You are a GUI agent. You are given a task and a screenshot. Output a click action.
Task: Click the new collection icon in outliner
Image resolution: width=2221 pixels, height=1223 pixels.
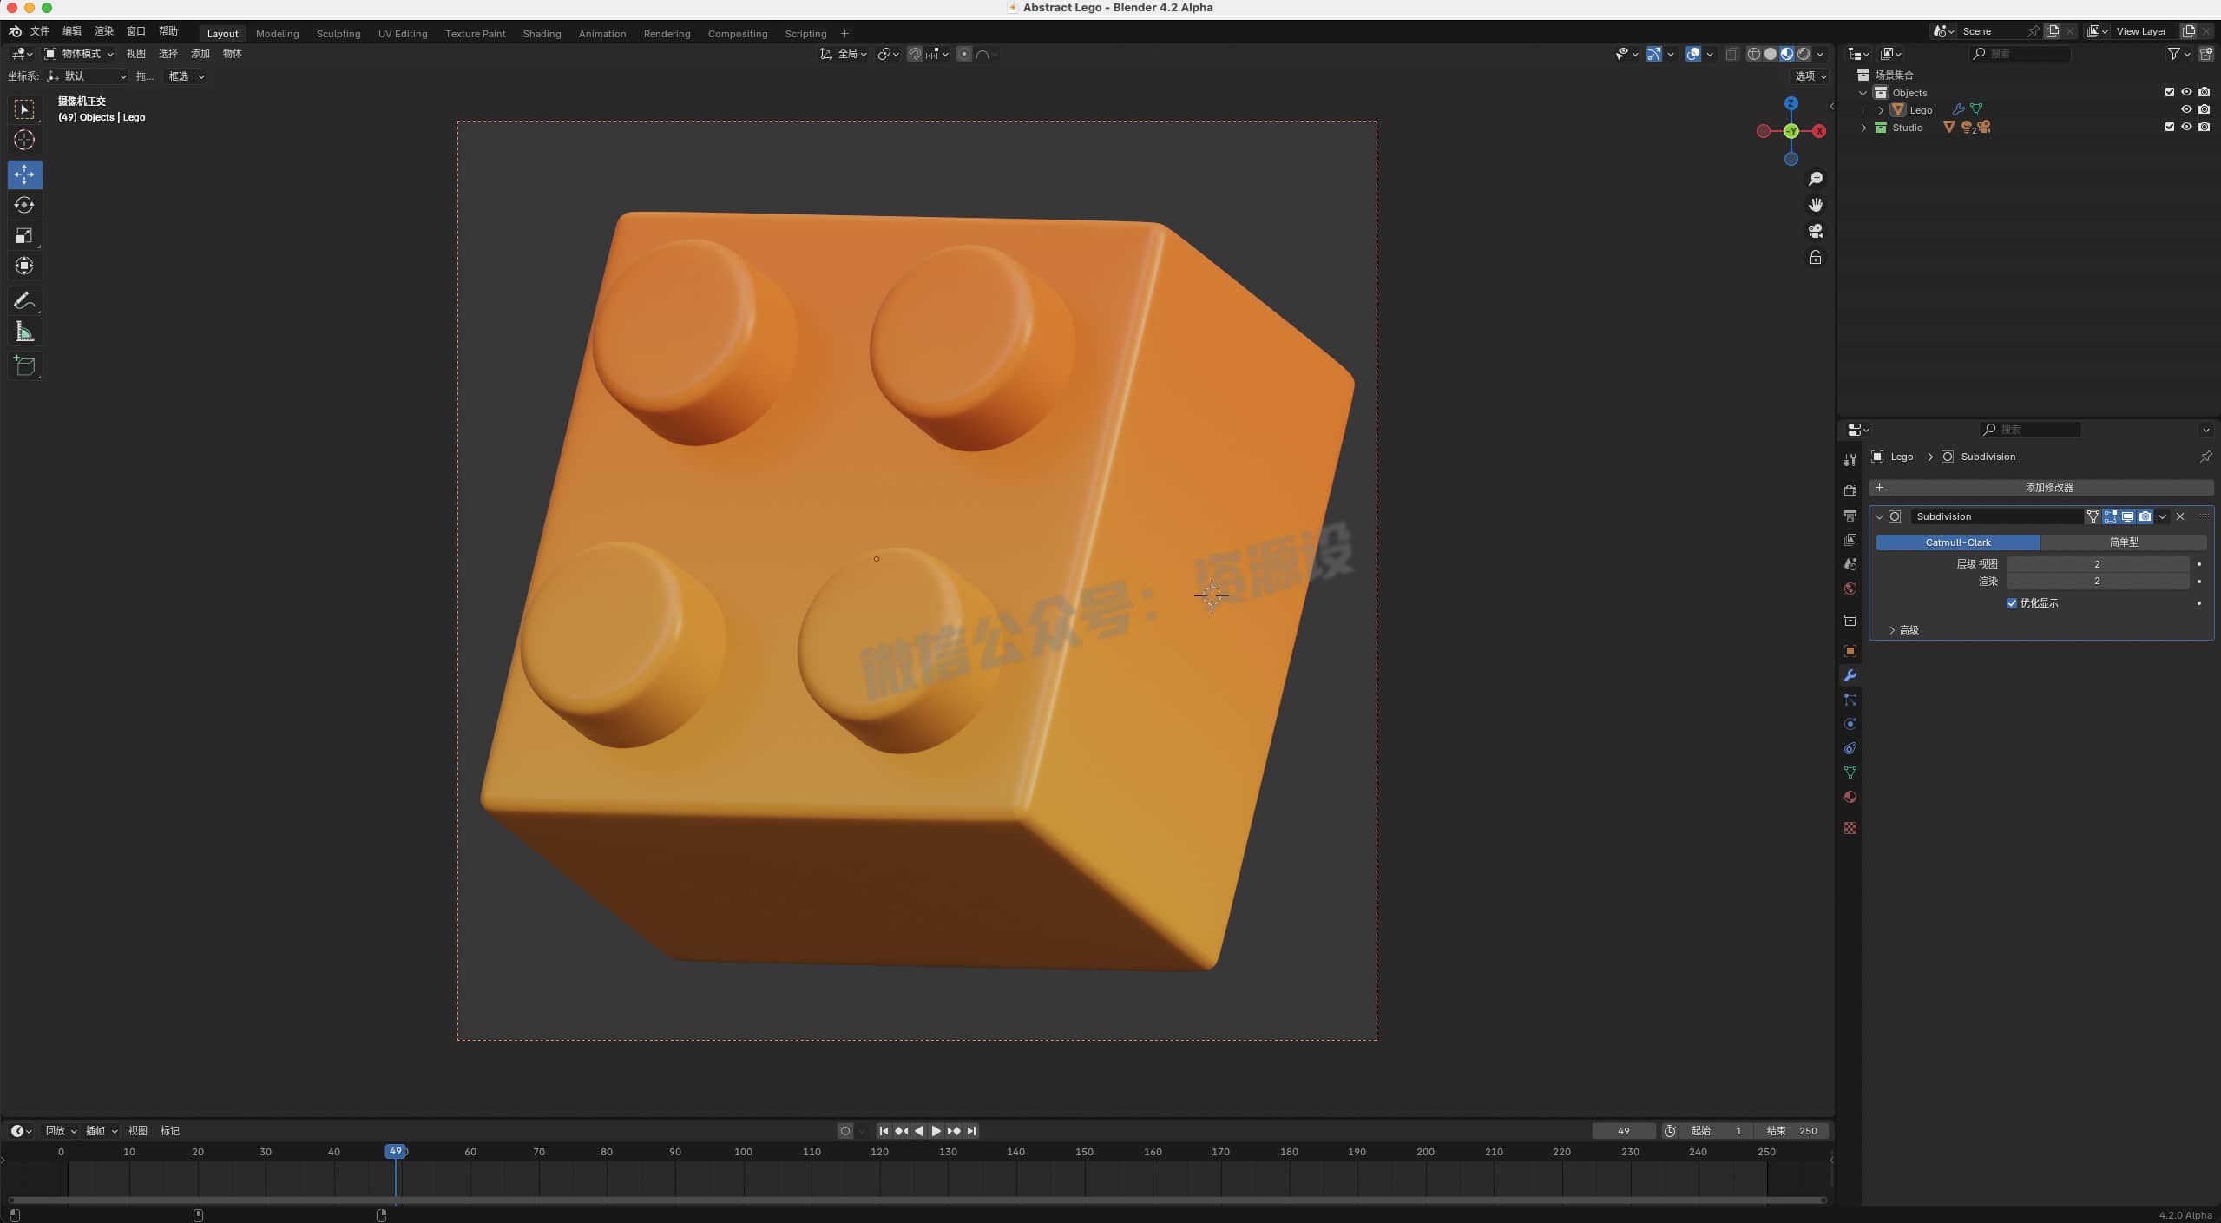2205,54
